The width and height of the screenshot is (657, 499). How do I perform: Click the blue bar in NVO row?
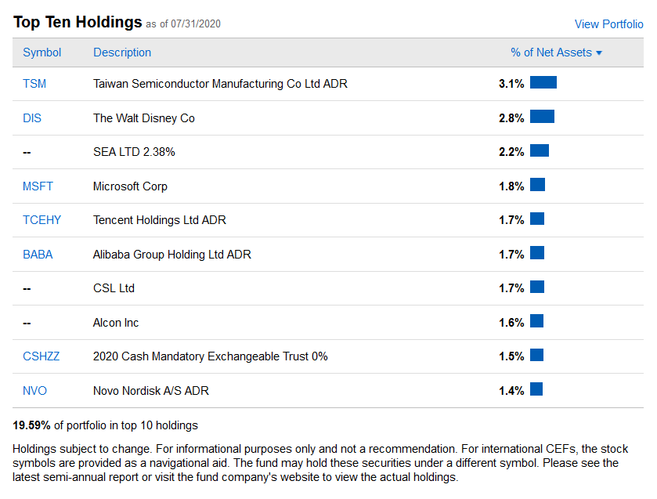536,389
